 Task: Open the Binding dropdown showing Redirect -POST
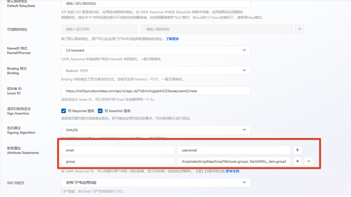156,71
